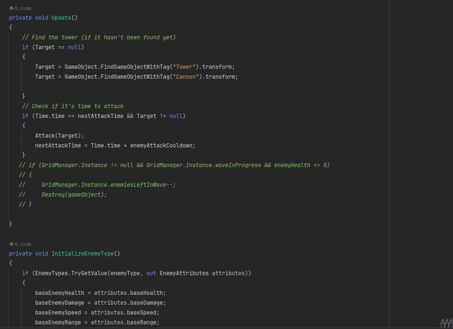Click the Update method name
The image size is (453, 329).
pyautogui.click(x=61, y=18)
